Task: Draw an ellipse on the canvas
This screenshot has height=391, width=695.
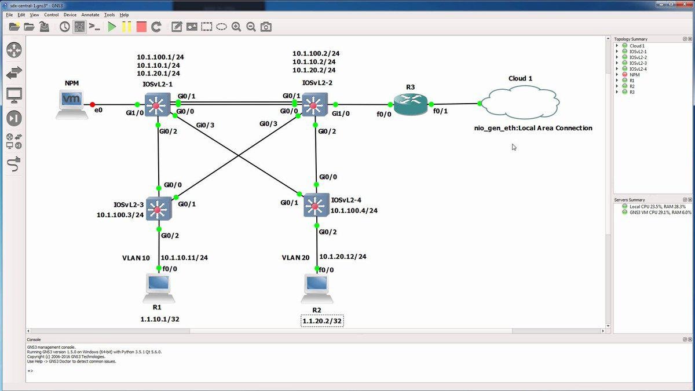Action: point(220,27)
